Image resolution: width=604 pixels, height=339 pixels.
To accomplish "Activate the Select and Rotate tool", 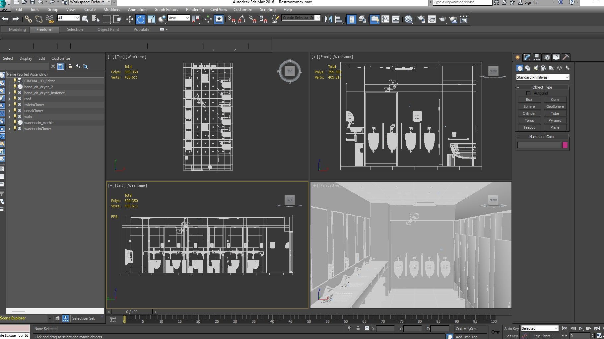I will click(141, 19).
